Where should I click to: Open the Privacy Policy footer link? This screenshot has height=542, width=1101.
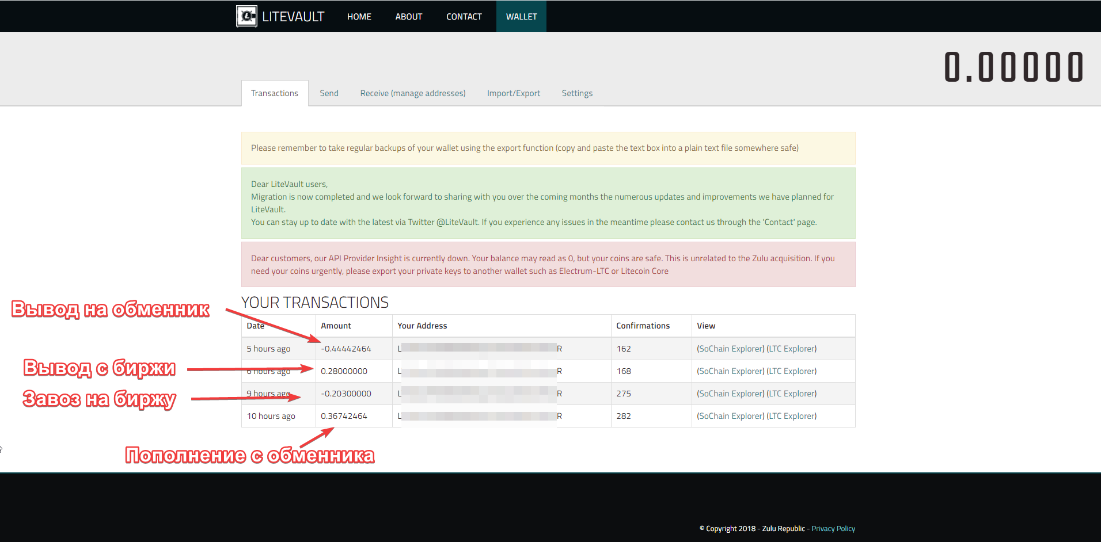833,529
